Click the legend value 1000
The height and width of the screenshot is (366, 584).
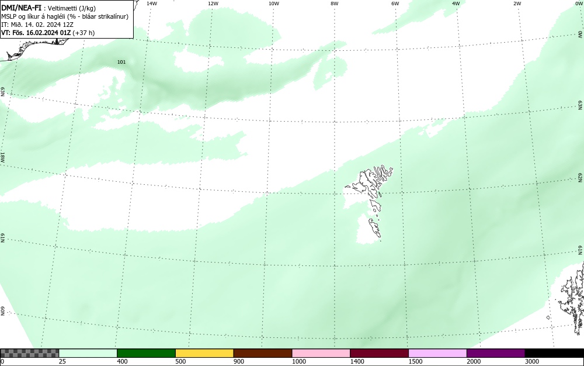298,361
